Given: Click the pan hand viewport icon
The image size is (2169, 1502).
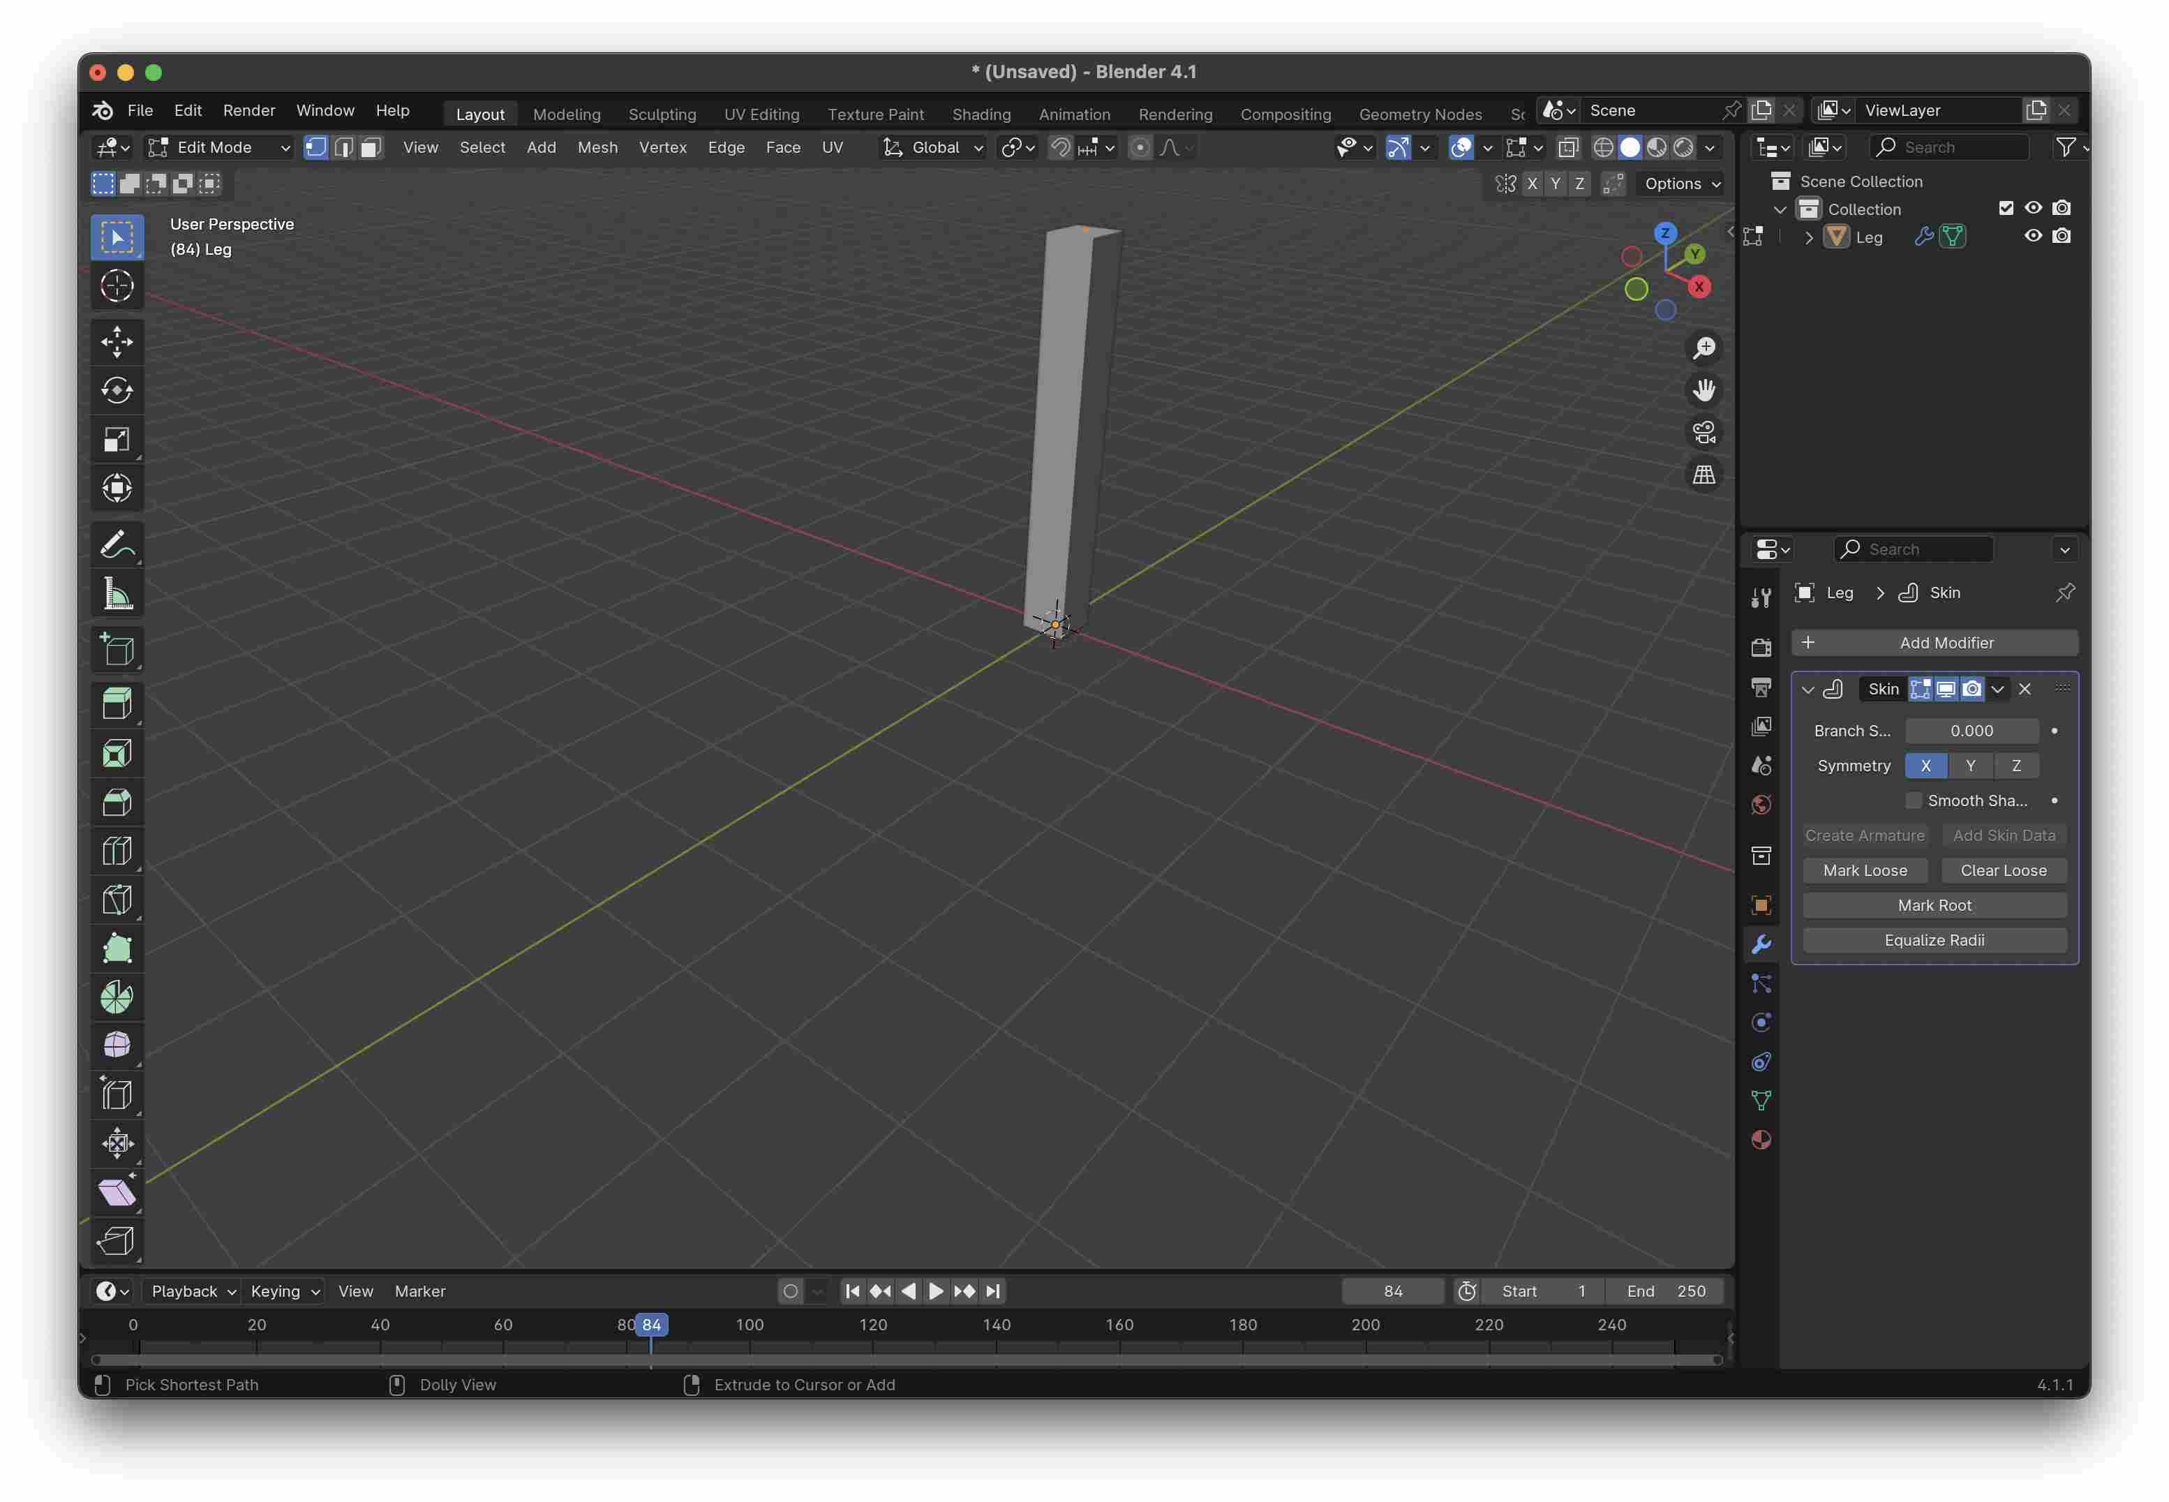Looking at the screenshot, I should tap(1704, 389).
